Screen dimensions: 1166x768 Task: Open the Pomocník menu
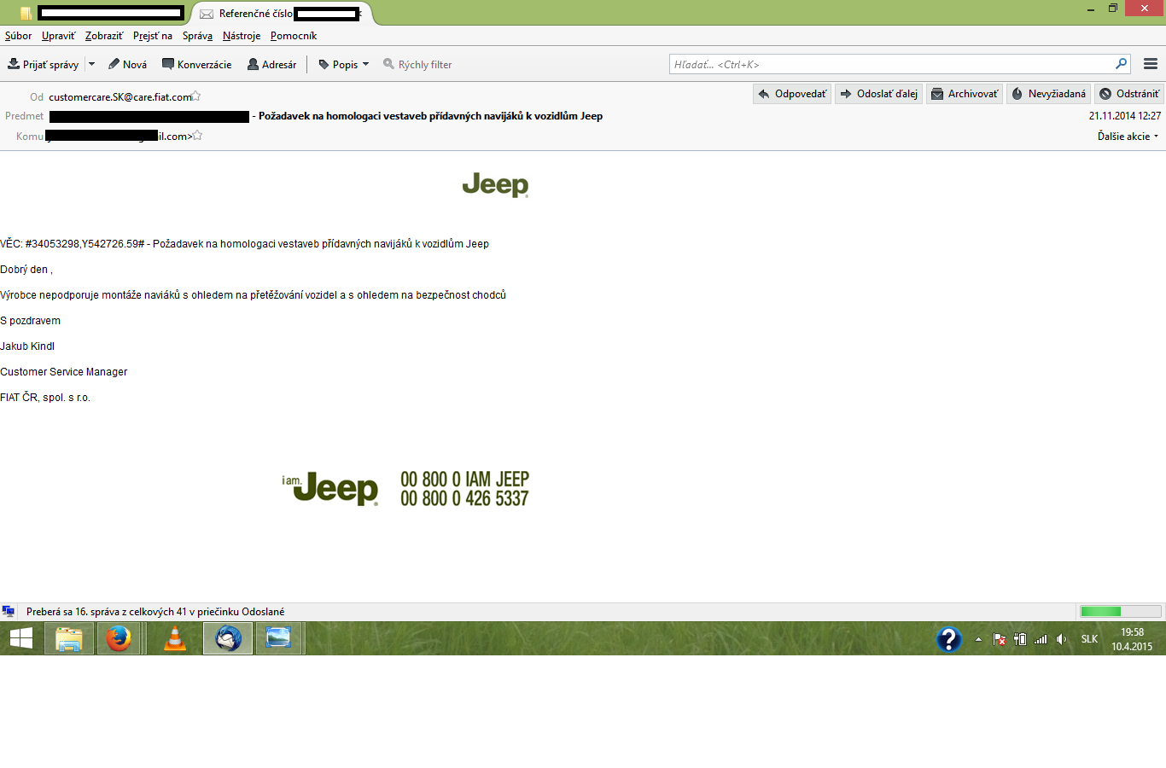(293, 36)
